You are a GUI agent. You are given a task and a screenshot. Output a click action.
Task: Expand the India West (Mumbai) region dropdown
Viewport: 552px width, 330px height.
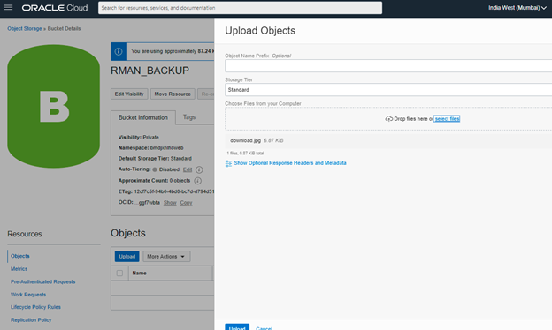click(517, 8)
